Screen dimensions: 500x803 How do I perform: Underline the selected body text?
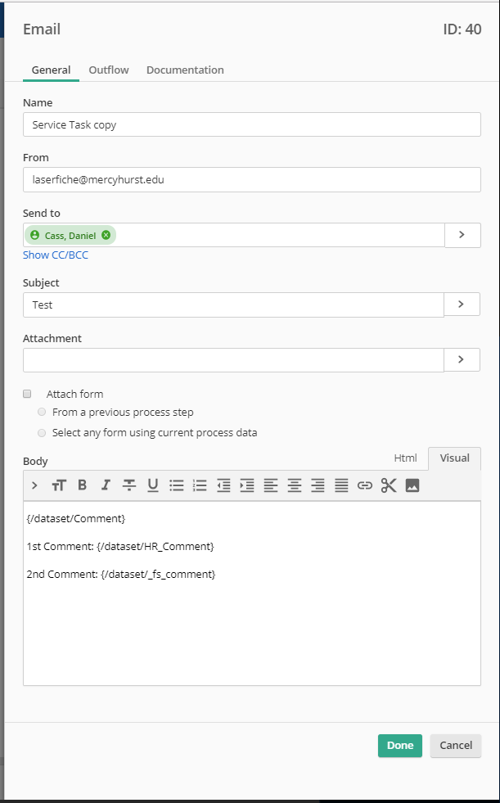pyautogui.click(x=153, y=485)
